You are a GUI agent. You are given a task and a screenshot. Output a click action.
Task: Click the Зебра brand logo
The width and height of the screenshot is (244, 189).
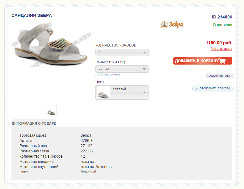pyautogui.click(x=172, y=25)
